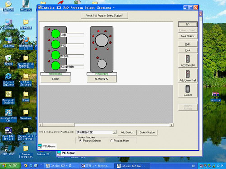Add an I/O remote icon

tap(188, 91)
